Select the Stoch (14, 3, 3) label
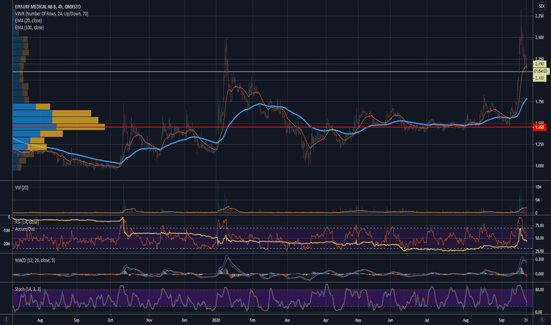Viewport: 551px width, 325px height. pyautogui.click(x=28, y=289)
